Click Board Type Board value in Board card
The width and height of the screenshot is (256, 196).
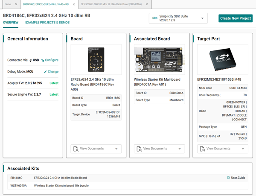[x=116, y=105]
